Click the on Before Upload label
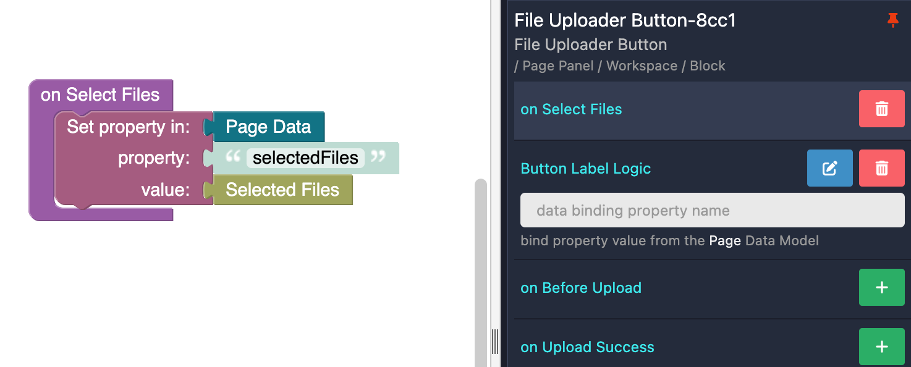This screenshot has width=911, height=367. [580, 288]
